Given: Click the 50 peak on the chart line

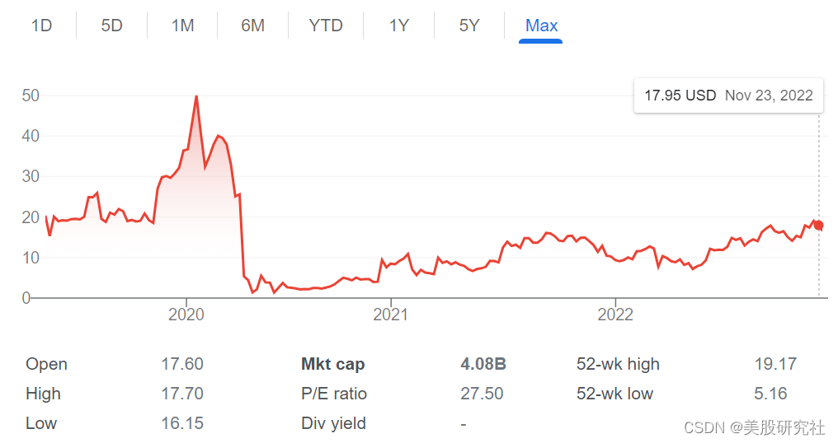Looking at the screenshot, I should pos(195,96).
